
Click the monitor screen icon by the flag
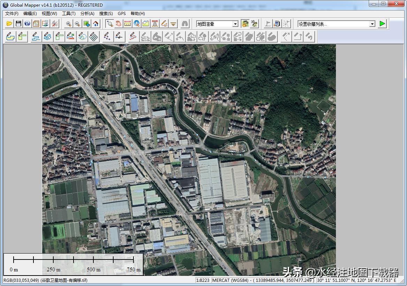tap(277, 24)
